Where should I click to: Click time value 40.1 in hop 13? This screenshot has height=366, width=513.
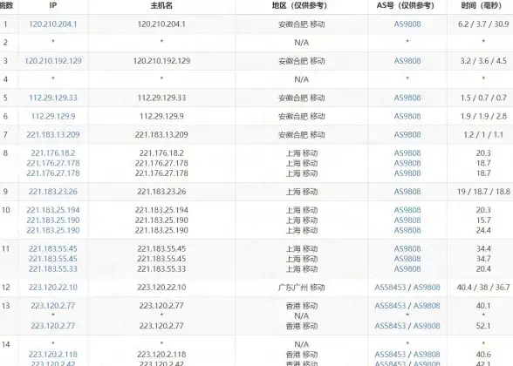pos(483,306)
